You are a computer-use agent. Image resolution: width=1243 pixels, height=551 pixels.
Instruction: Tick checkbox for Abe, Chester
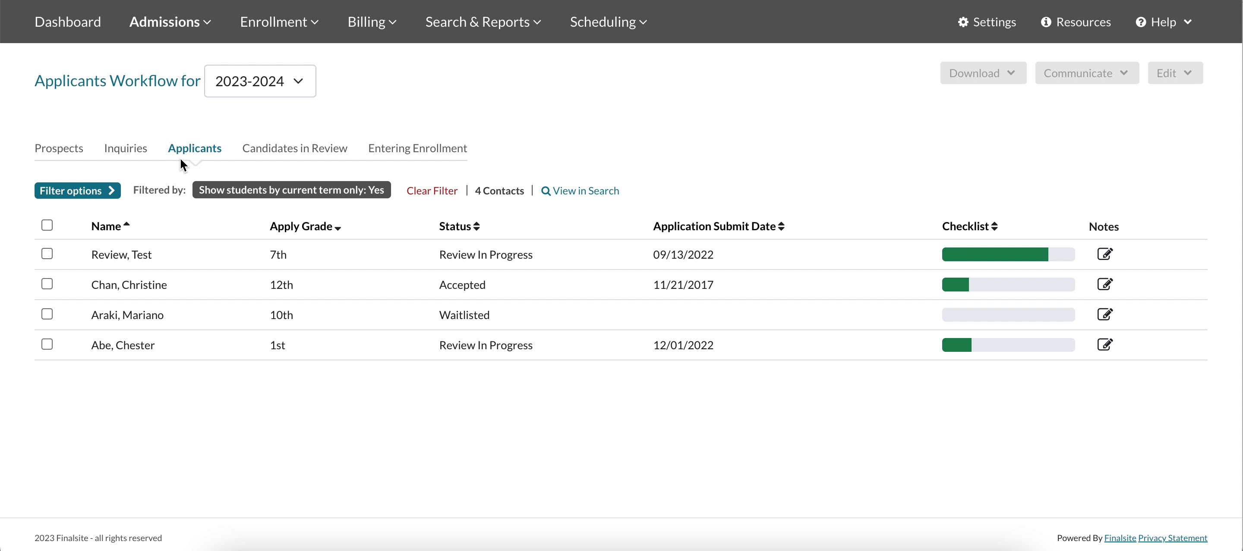[47, 344]
